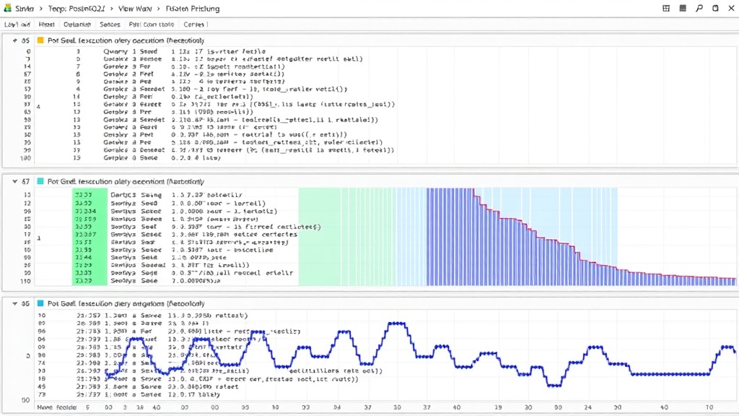This screenshot has height=416, width=739.
Task: Click the blue line graph in bottom panel
Action: [419, 354]
